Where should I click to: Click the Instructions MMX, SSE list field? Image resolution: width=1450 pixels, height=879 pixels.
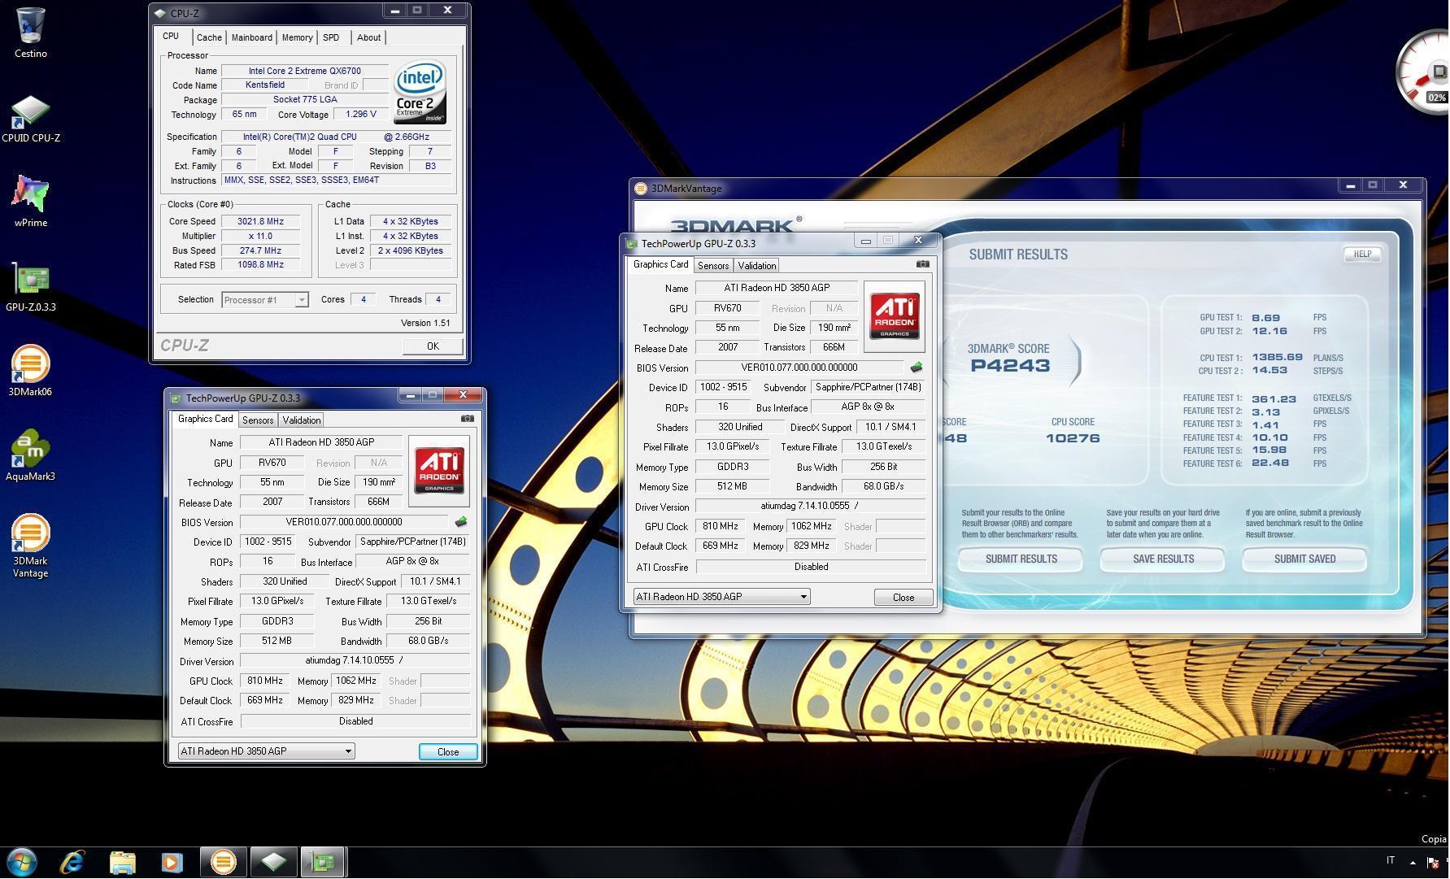[337, 181]
